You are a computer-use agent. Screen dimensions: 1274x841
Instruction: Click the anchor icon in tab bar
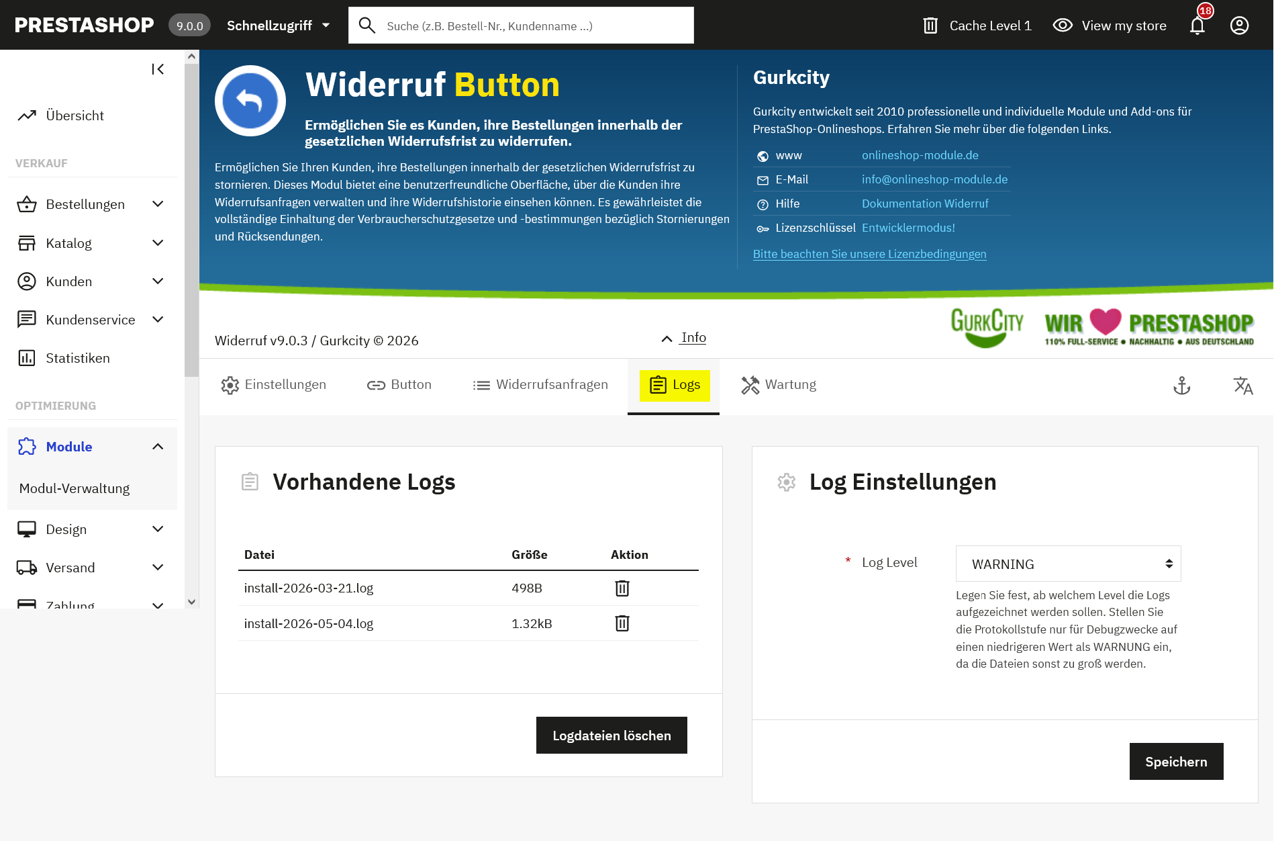(1181, 386)
